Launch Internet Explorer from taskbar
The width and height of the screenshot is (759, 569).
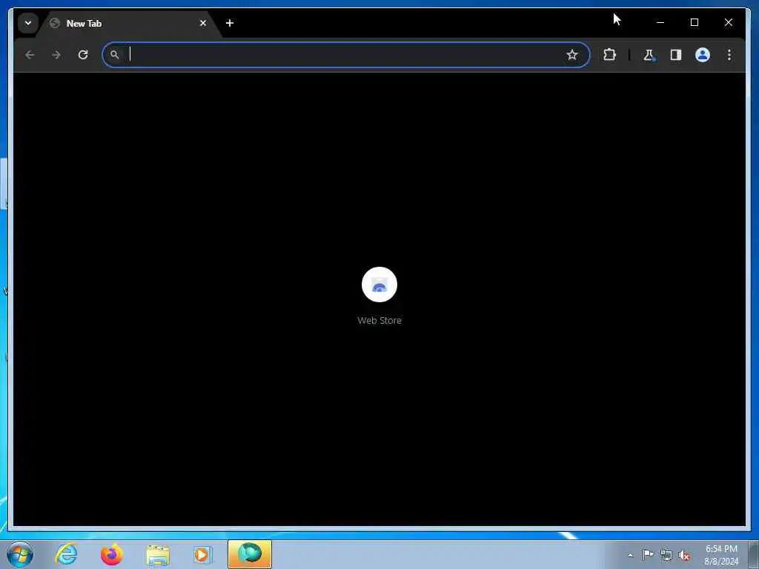[x=66, y=554]
